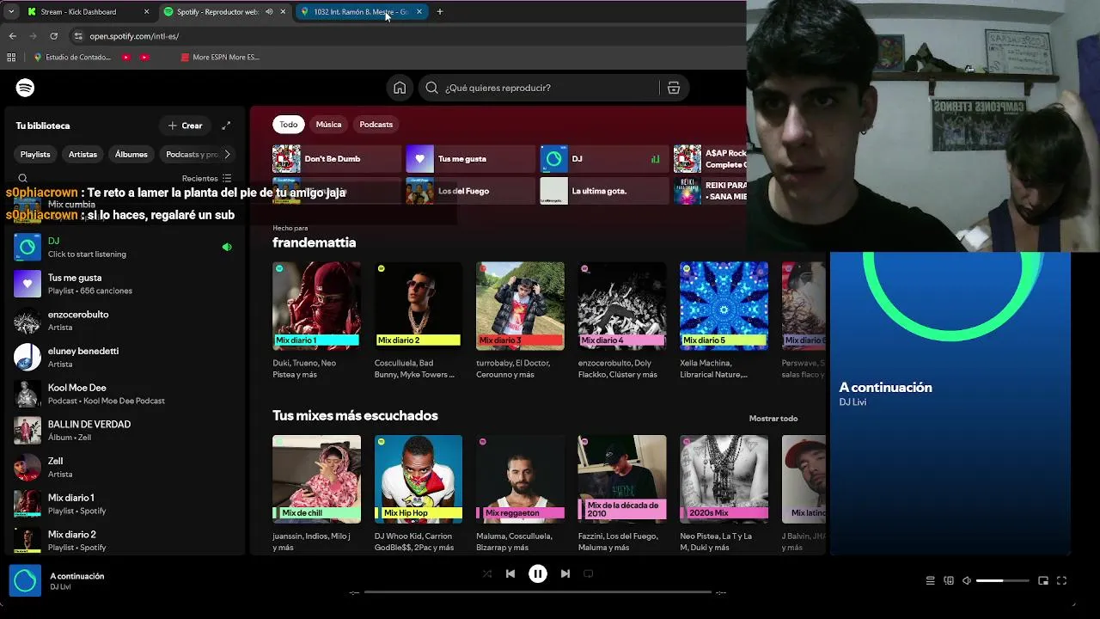Search in library magnifier icon
The height and width of the screenshot is (619, 1100).
23,179
